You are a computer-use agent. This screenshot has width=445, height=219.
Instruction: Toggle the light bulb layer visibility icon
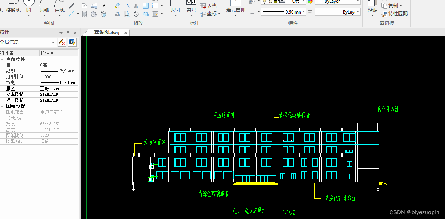(x=264, y=1)
